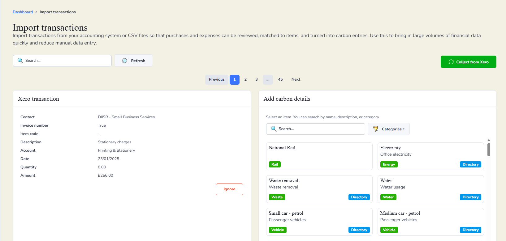506x241 pixels.
Task: Select the Electricity item card
Action: click(430, 156)
